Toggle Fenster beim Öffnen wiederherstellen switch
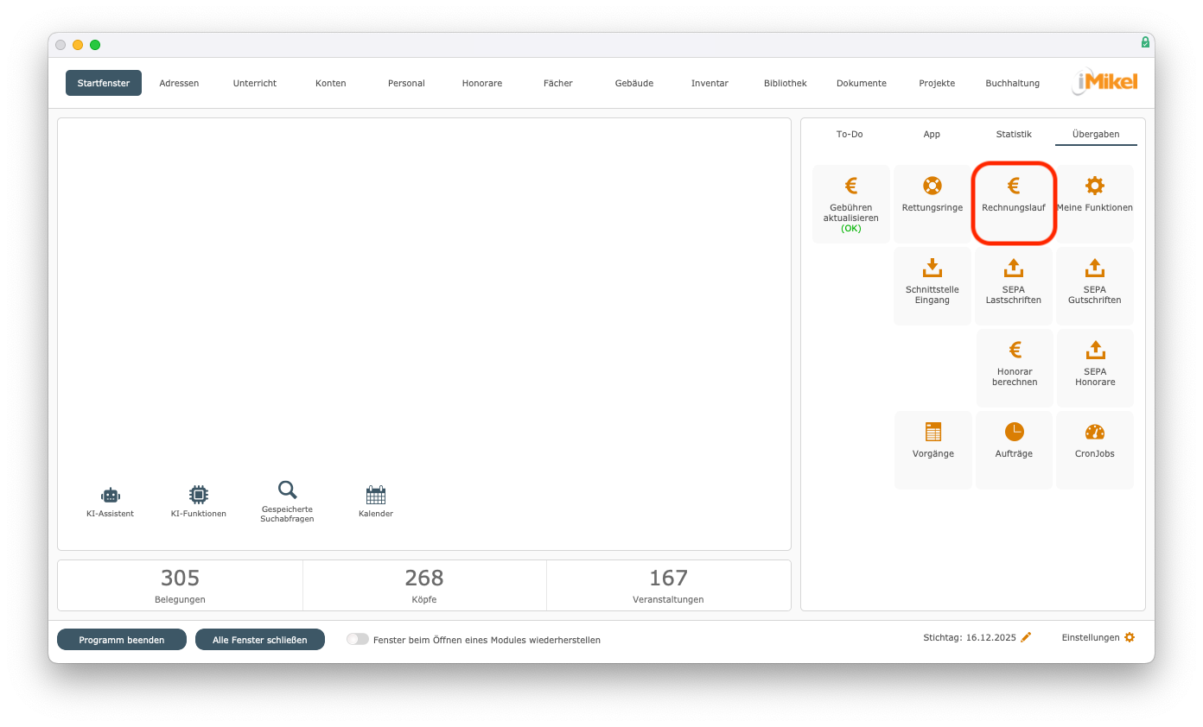The height and width of the screenshot is (727, 1203). tap(357, 640)
